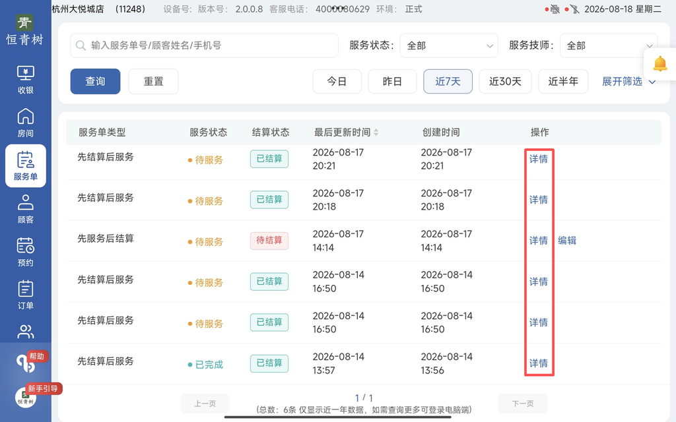Filter by 昨日
The height and width of the screenshot is (422, 676).
tap(392, 81)
